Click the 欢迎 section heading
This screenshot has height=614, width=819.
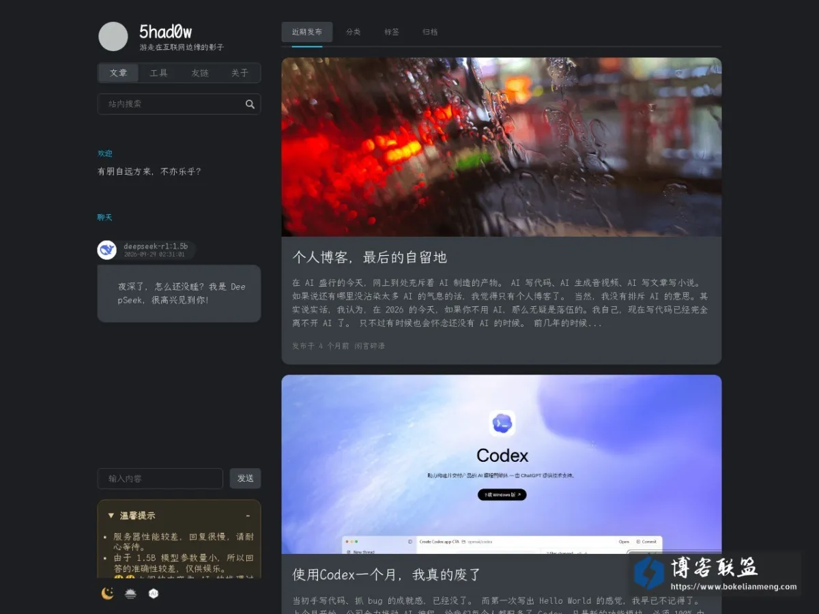[x=104, y=153]
